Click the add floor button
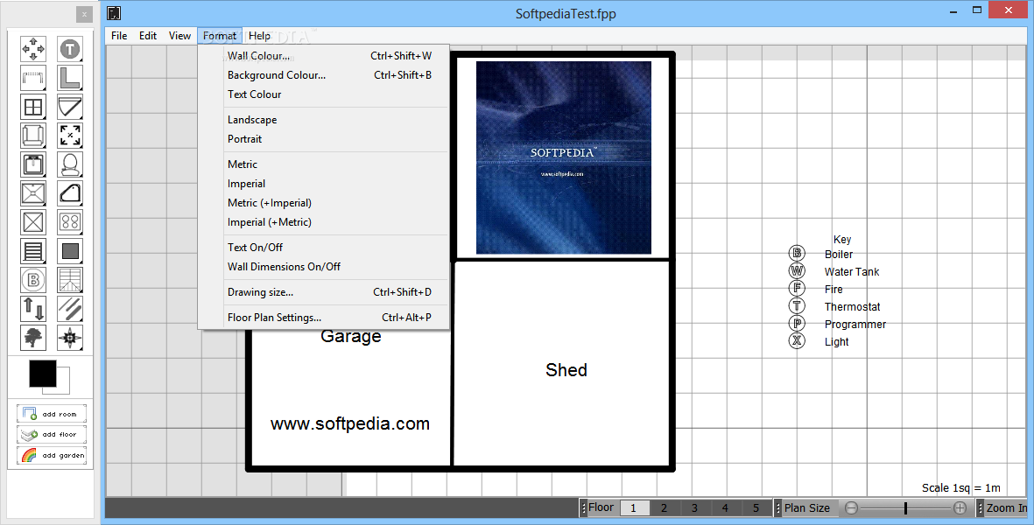Viewport: 1034px width, 525px height. tap(52, 434)
